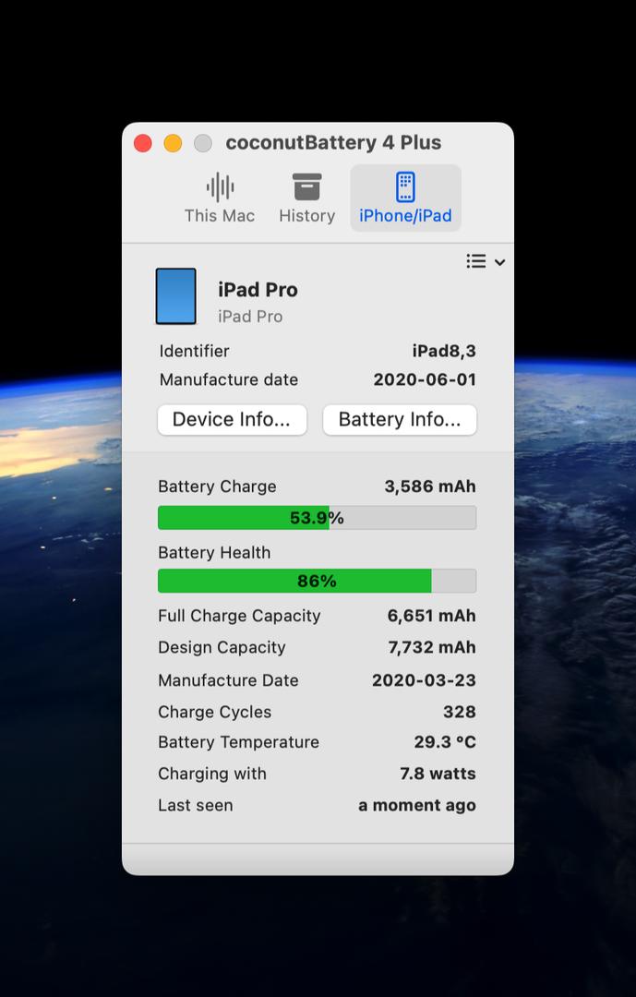This screenshot has width=636, height=997.
Task: Switch to the This Mac tab
Action: point(220,198)
